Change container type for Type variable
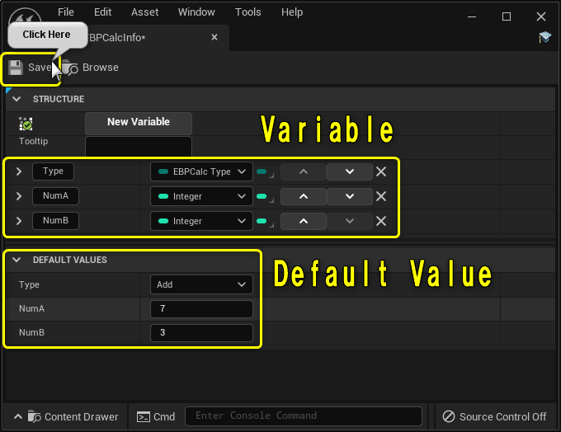The height and width of the screenshot is (432, 561). [265, 172]
